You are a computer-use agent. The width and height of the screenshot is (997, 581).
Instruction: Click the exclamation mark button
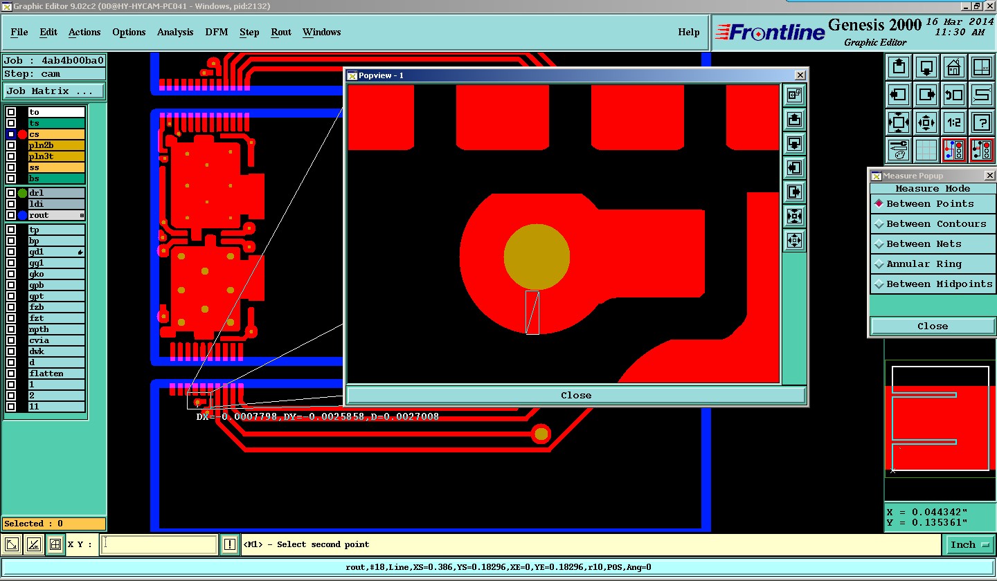(230, 545)
